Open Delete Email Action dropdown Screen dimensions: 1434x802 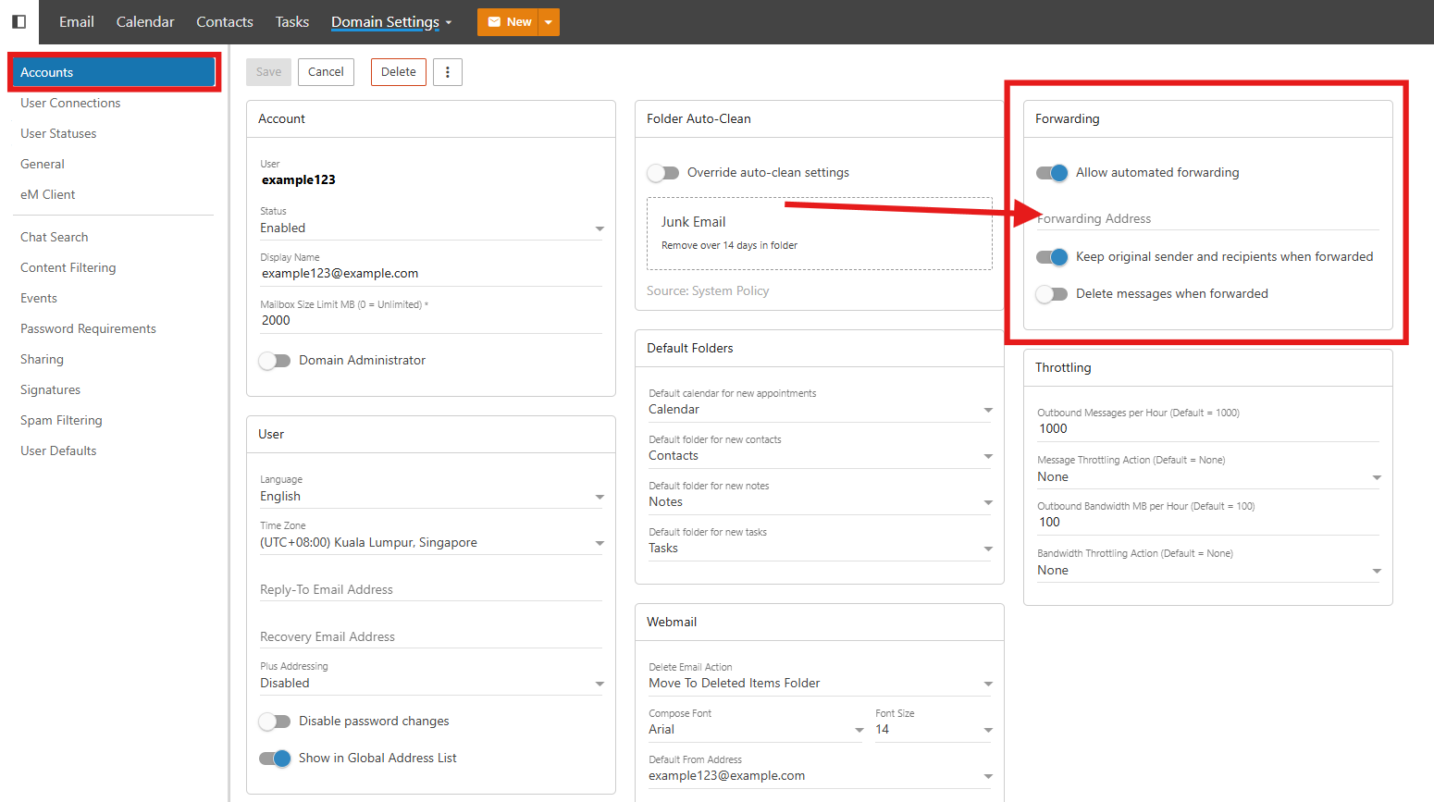pyautogui.click(x=820, y=684)
